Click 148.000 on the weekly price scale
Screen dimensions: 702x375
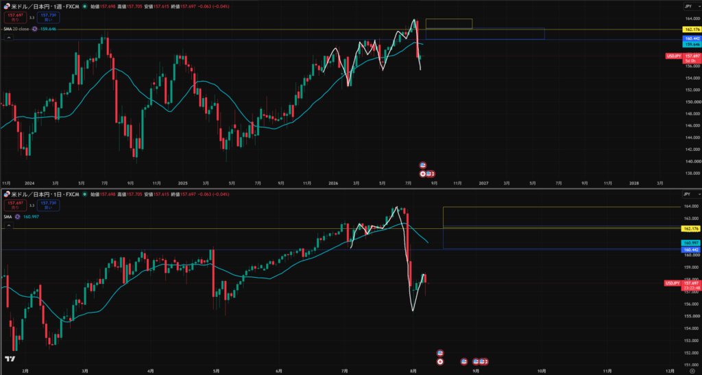692,114
